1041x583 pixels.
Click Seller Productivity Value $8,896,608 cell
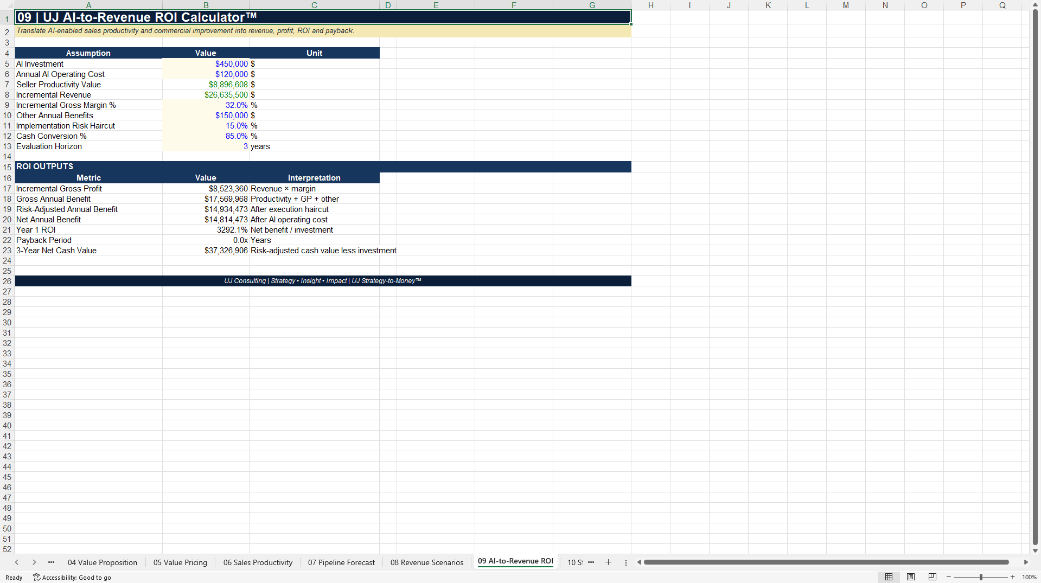pyautogui.click(x=206, y=85)
